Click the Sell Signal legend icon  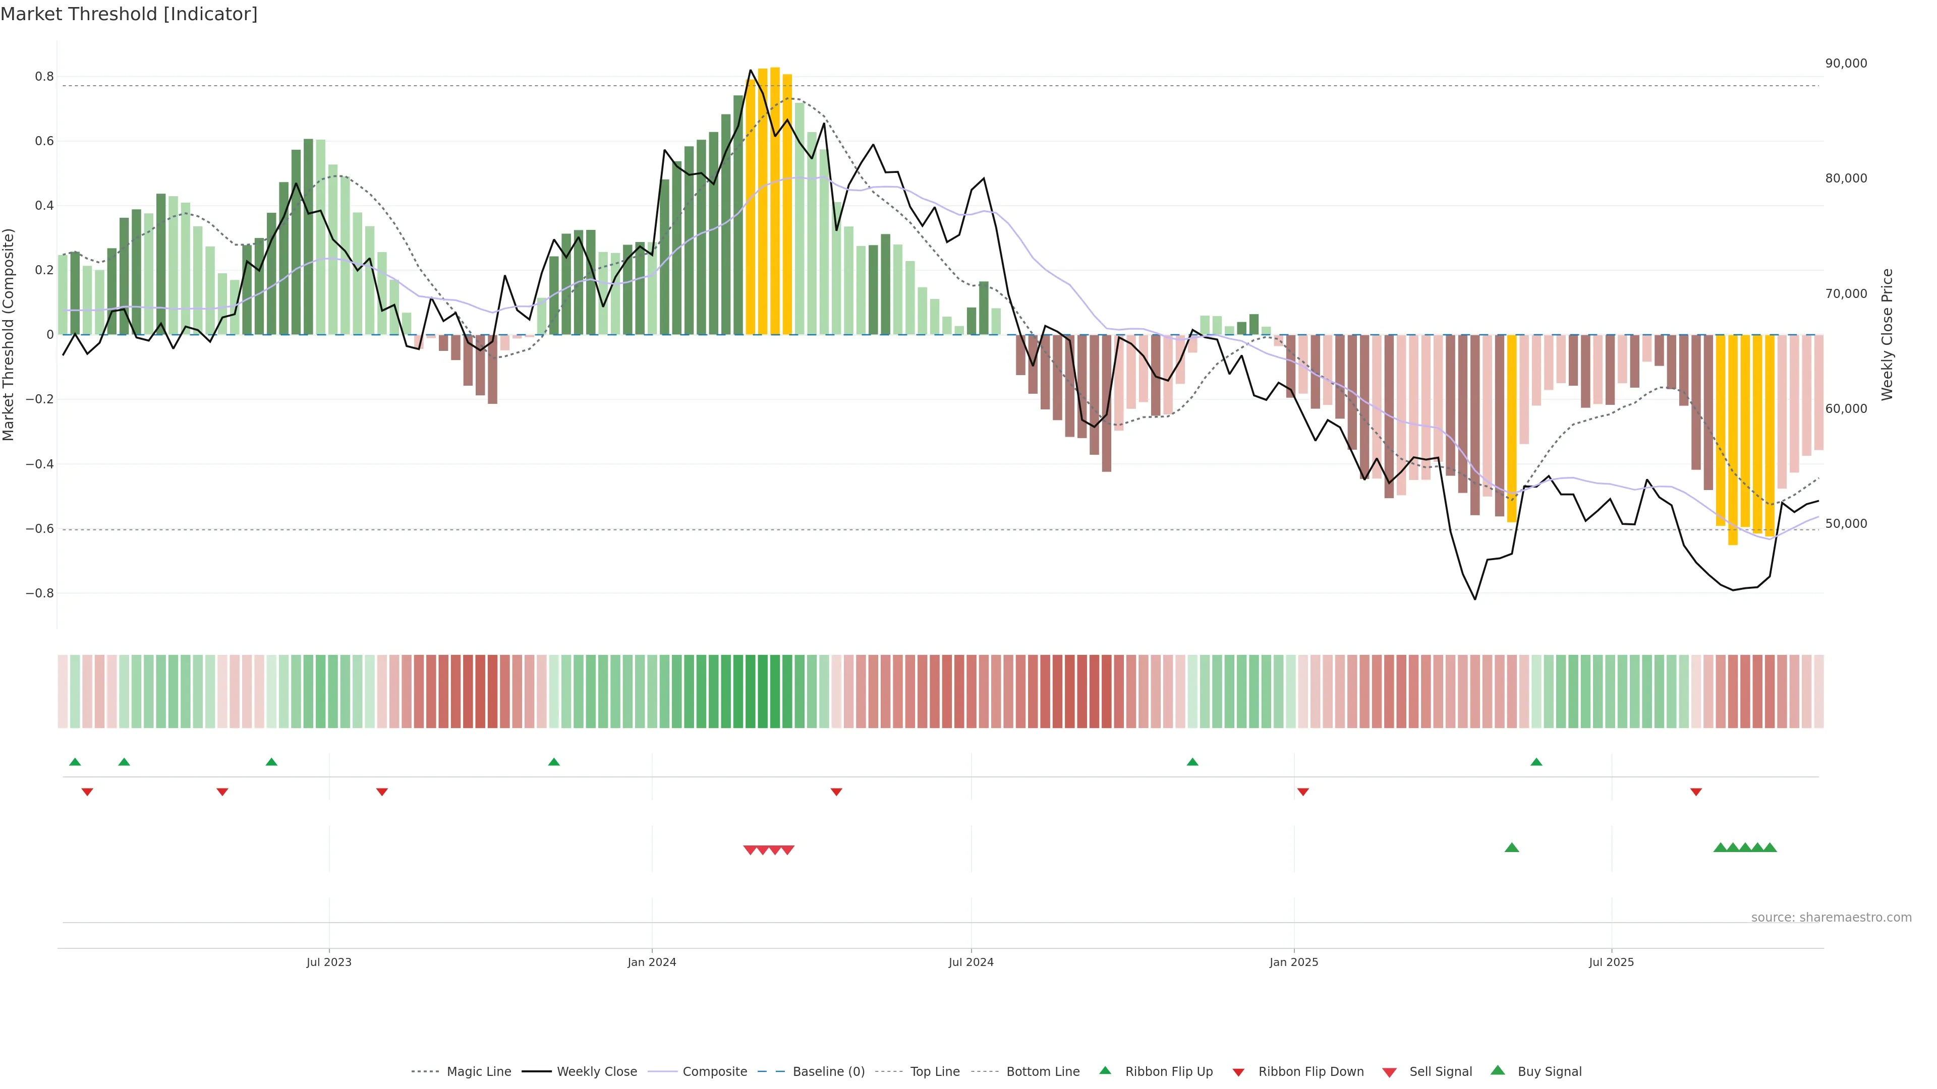point(1390,1072)
